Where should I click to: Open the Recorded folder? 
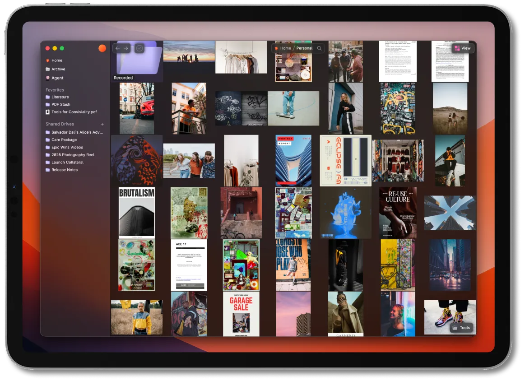[137, 62]
